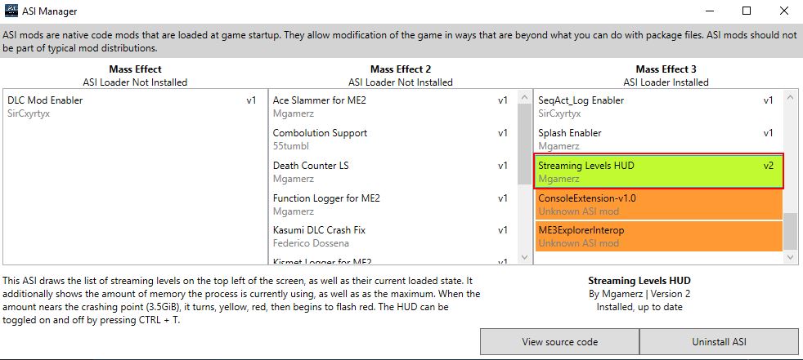Click the View source code button
Image resolution: width=803 pixels, height=360 pixels.
(560, 341)
